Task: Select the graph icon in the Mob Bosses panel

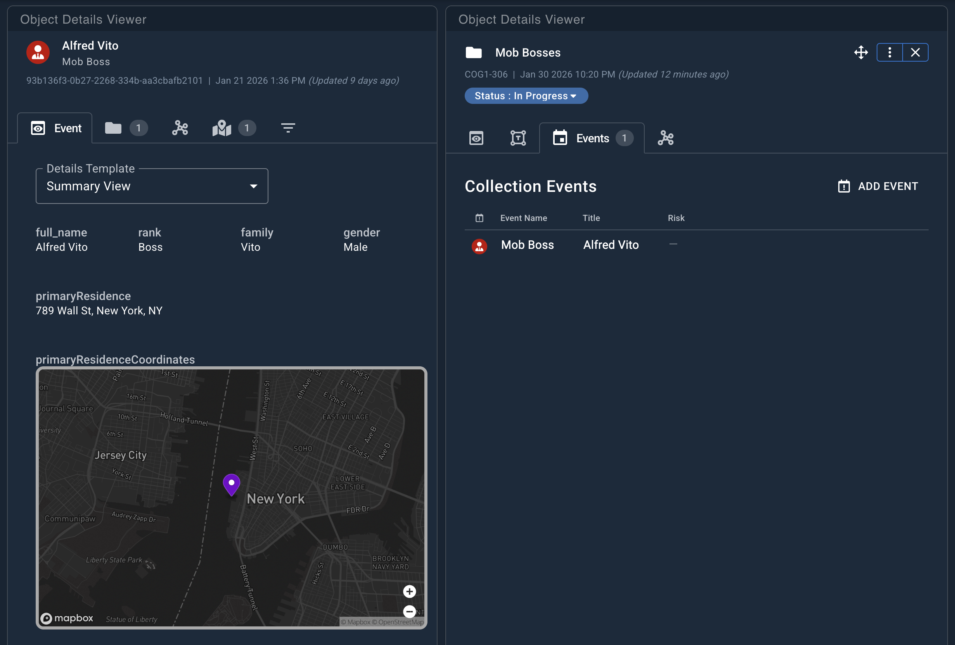Action: pyautogui.click(x=665, y=138)
